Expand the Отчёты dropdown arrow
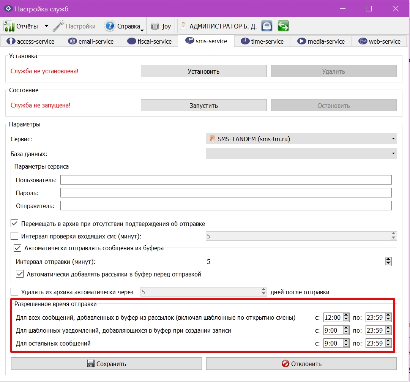 coord(46,26)
